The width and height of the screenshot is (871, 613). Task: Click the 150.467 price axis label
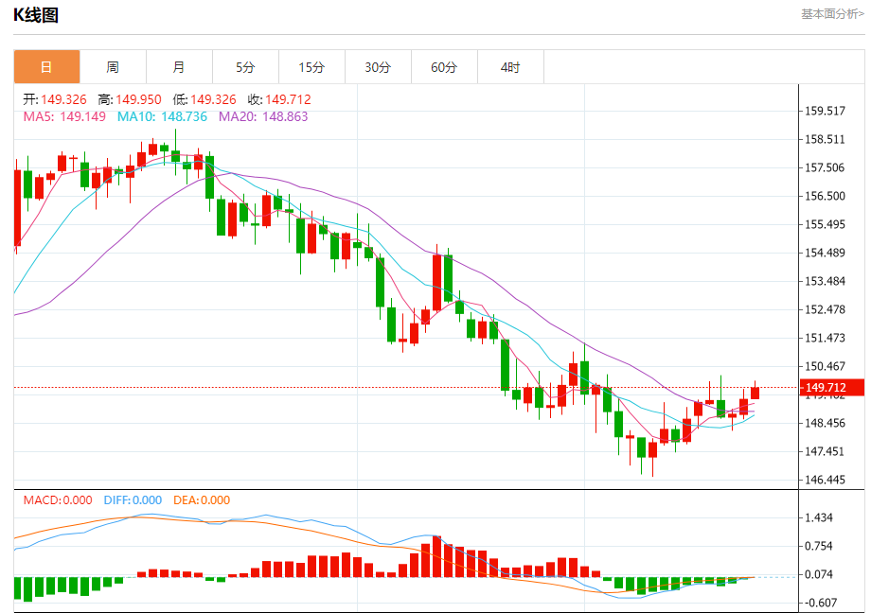tap(825, 366)
